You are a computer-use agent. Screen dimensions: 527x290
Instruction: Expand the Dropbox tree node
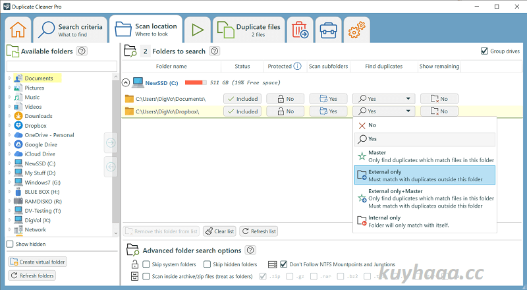(10, 125)
